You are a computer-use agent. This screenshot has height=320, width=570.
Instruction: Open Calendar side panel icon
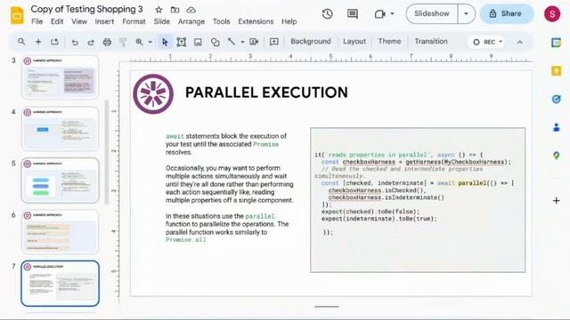(556, 43)
